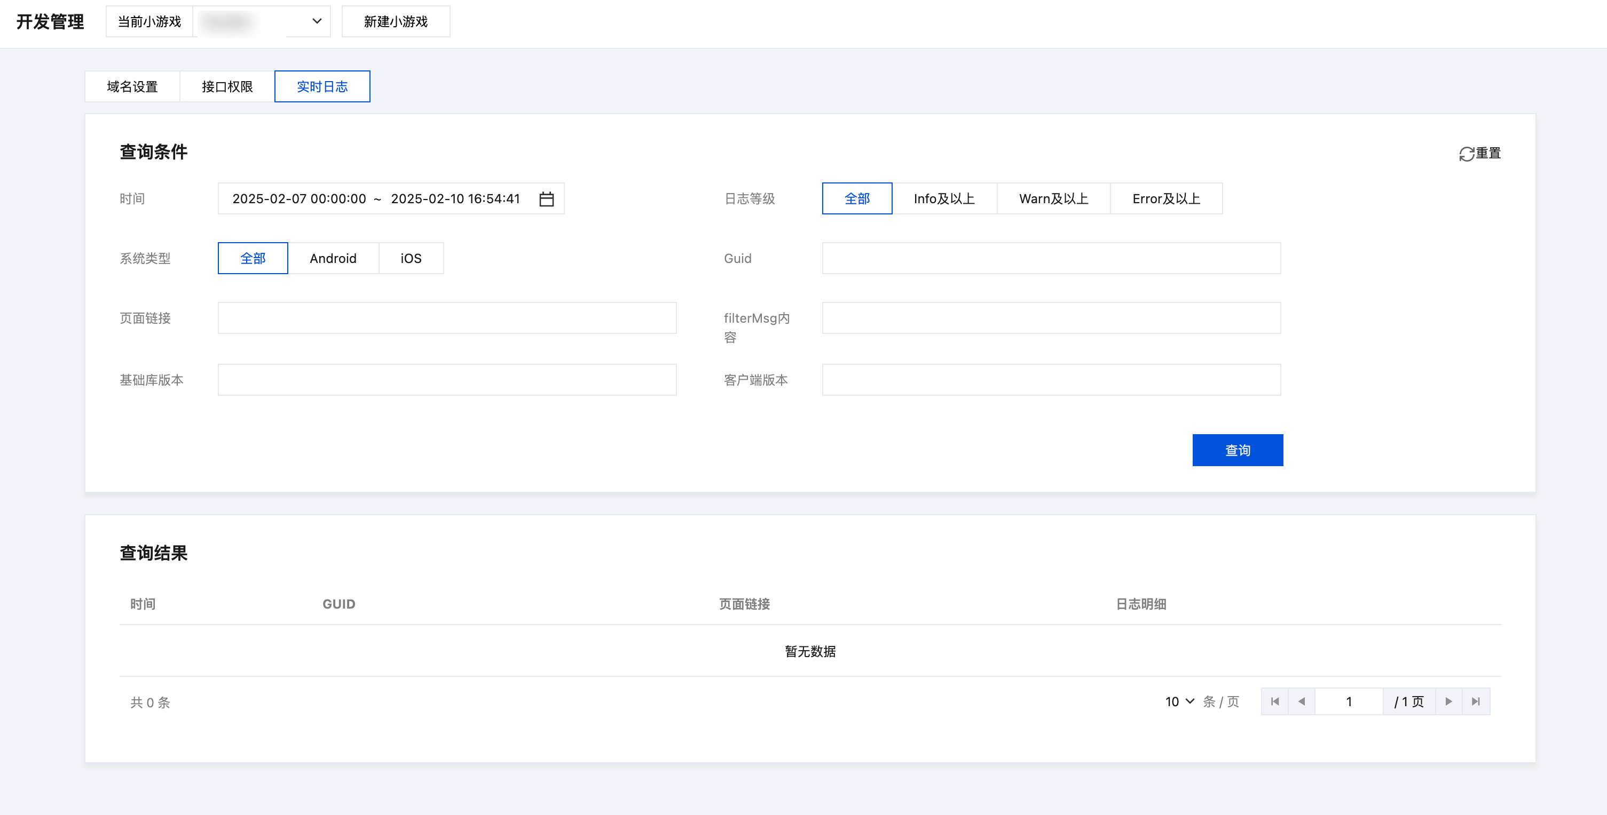
Task: Select Android system type option
Action: 333,258
